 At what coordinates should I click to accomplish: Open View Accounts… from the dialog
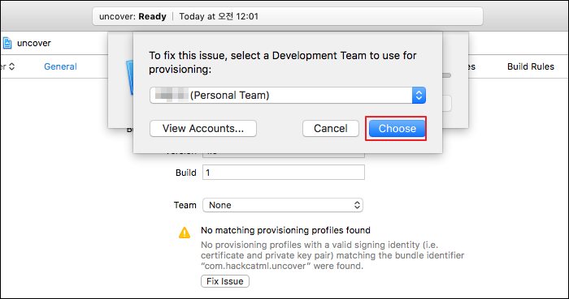click(203, 128)
